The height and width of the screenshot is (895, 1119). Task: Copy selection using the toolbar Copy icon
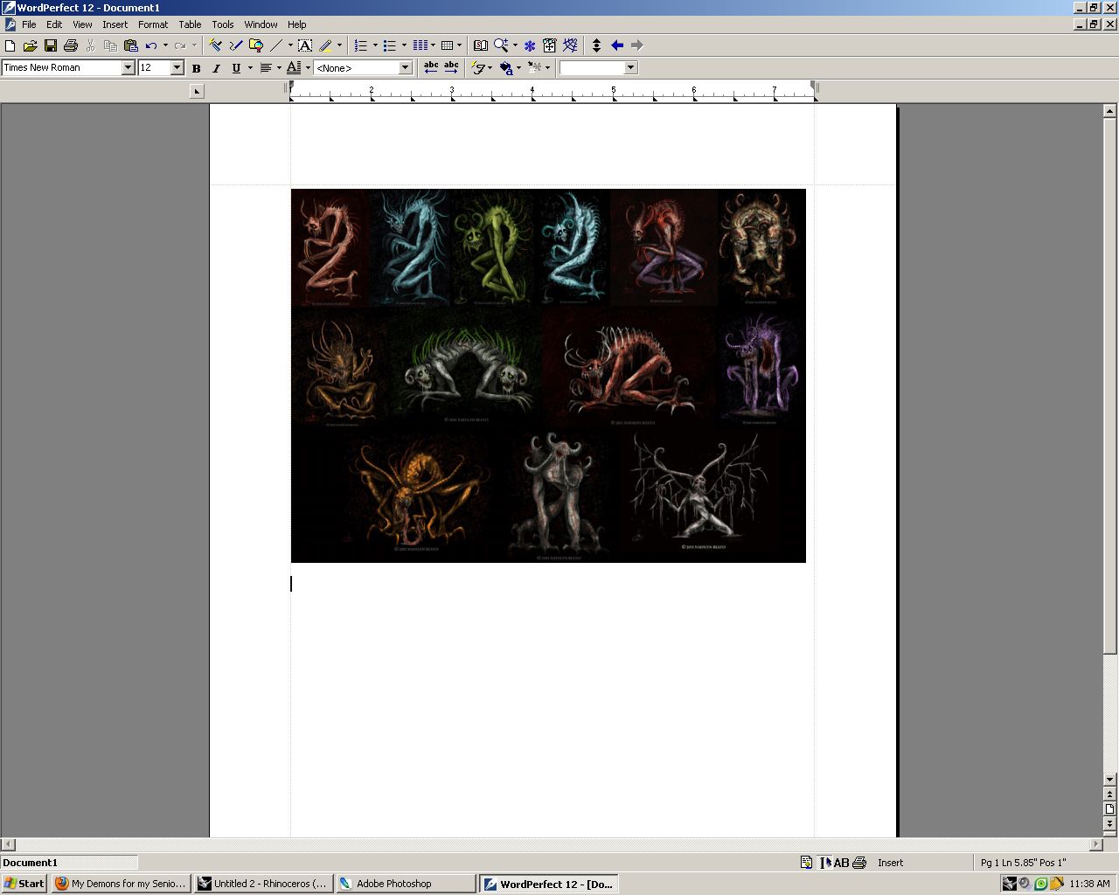coord(110,45)
